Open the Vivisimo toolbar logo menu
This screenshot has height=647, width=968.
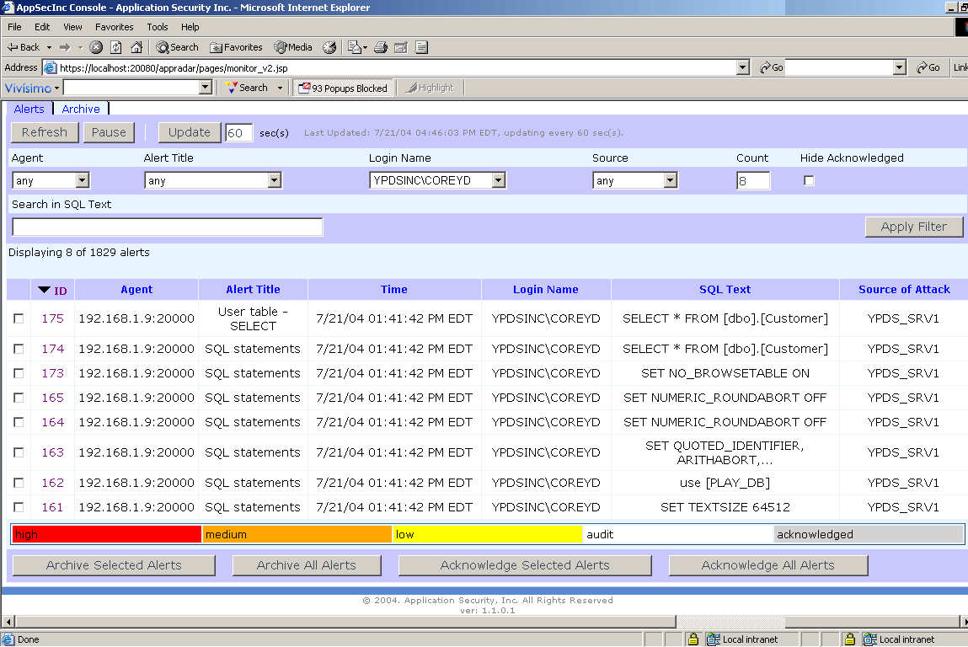click(31, 88)
